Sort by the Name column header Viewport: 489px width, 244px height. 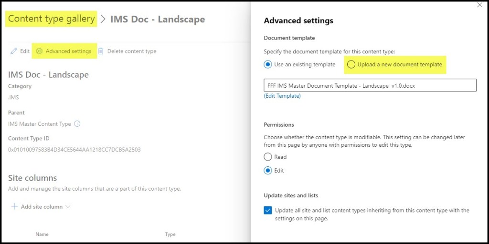pos(42,234)
